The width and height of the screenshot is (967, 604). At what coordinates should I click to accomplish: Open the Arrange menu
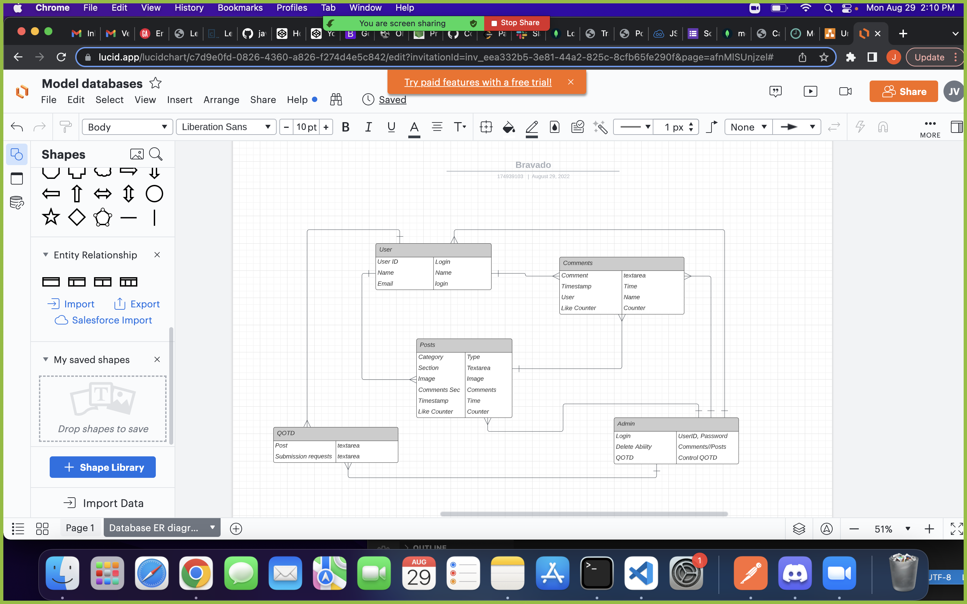click(221, 100)
